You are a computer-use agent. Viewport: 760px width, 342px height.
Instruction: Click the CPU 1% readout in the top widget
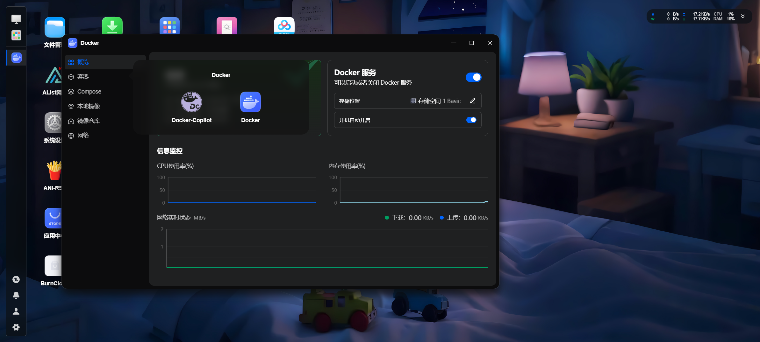724,14
